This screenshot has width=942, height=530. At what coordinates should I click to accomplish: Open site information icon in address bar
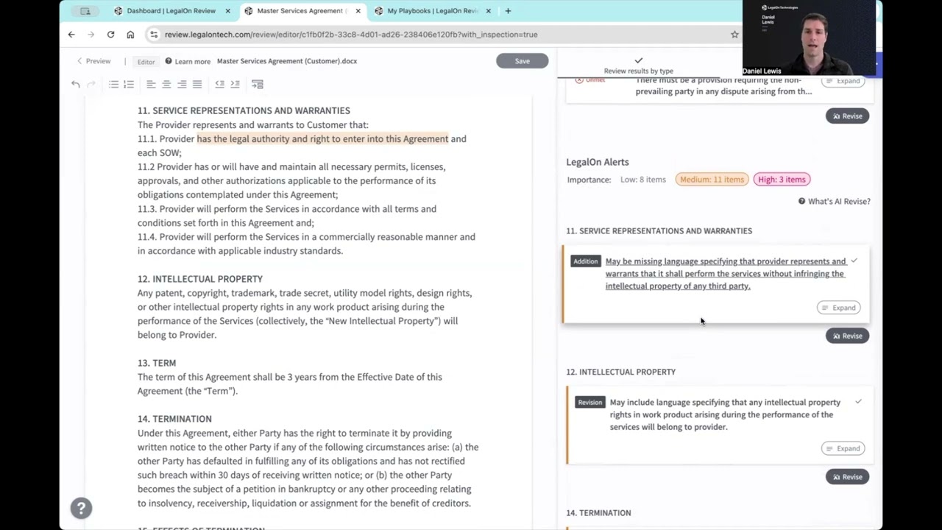point(153,35)
